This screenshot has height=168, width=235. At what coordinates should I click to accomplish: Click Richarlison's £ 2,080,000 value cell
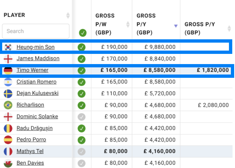(x=213, y=105)
